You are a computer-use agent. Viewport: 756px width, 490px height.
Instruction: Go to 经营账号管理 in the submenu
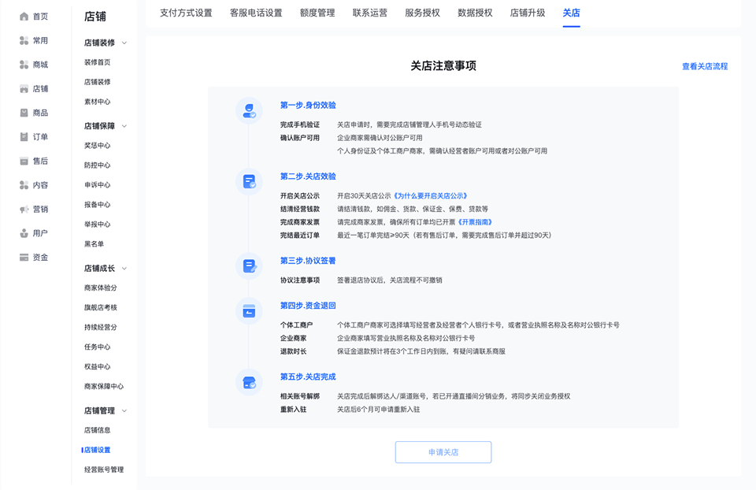[104, 470]
